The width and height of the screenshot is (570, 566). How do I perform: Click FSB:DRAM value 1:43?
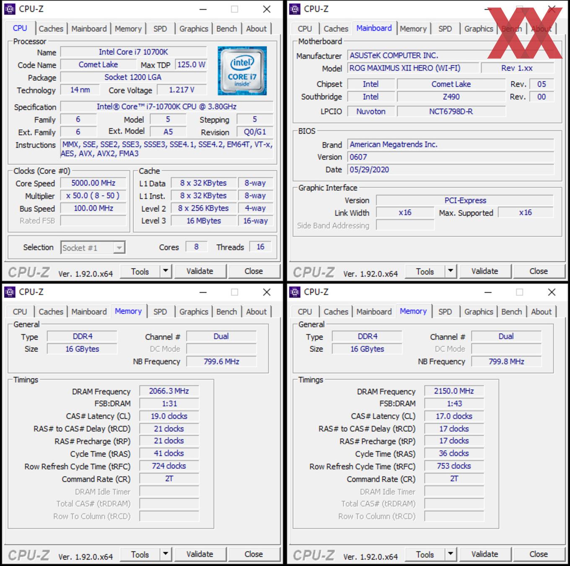coord(454,404)
